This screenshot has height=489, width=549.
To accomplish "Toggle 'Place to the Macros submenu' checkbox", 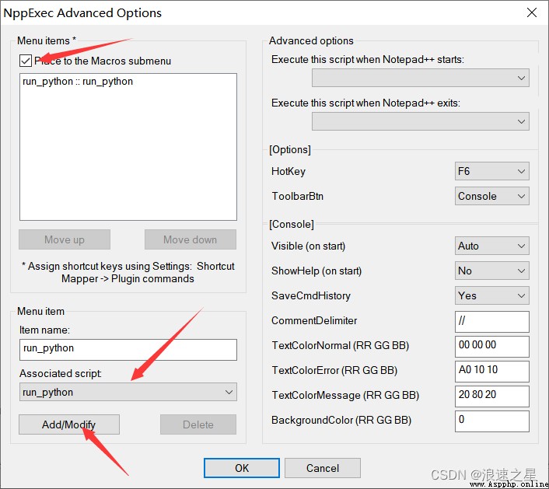I will 26,61.
